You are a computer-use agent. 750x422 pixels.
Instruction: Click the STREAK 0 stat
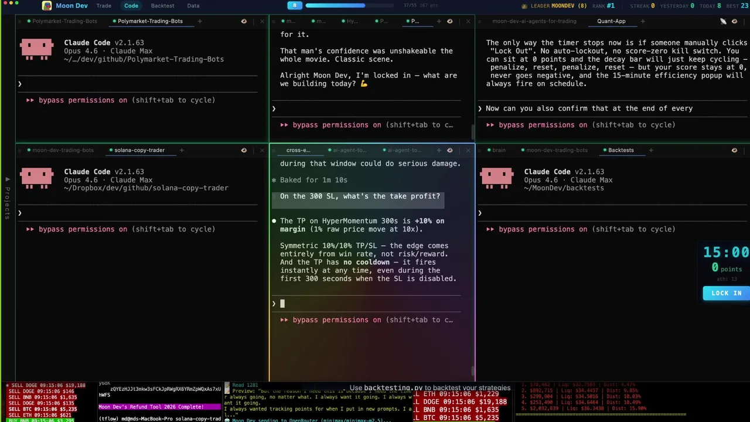click(x=642, y=6)
